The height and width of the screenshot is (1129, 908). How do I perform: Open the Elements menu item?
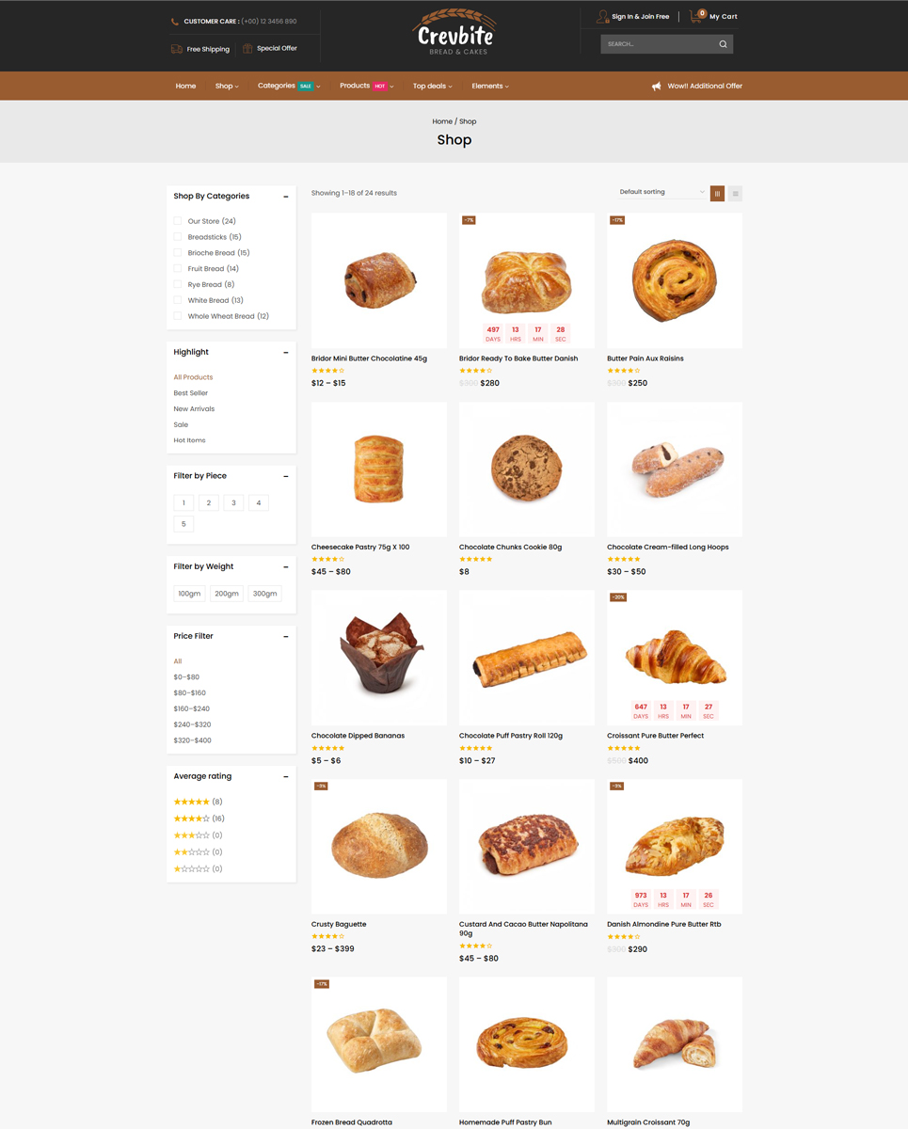click(489, 86)
